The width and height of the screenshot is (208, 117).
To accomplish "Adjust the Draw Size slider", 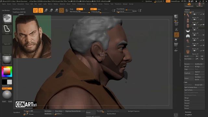I will [126, 12].
